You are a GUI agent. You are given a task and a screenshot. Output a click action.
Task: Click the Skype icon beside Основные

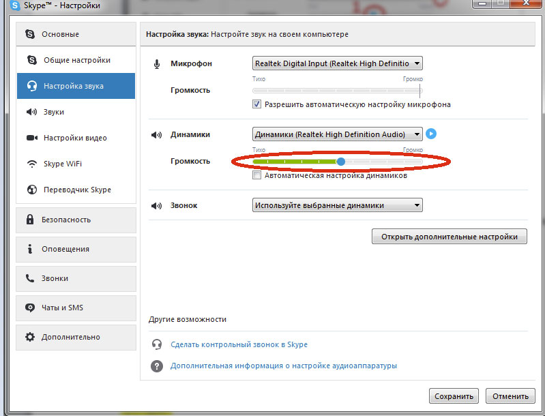(30, 34)
